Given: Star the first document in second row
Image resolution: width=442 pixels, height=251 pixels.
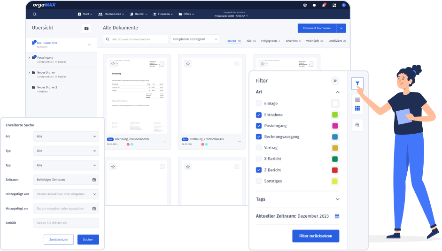Looking at the screenshot, I should click(113, 167).
